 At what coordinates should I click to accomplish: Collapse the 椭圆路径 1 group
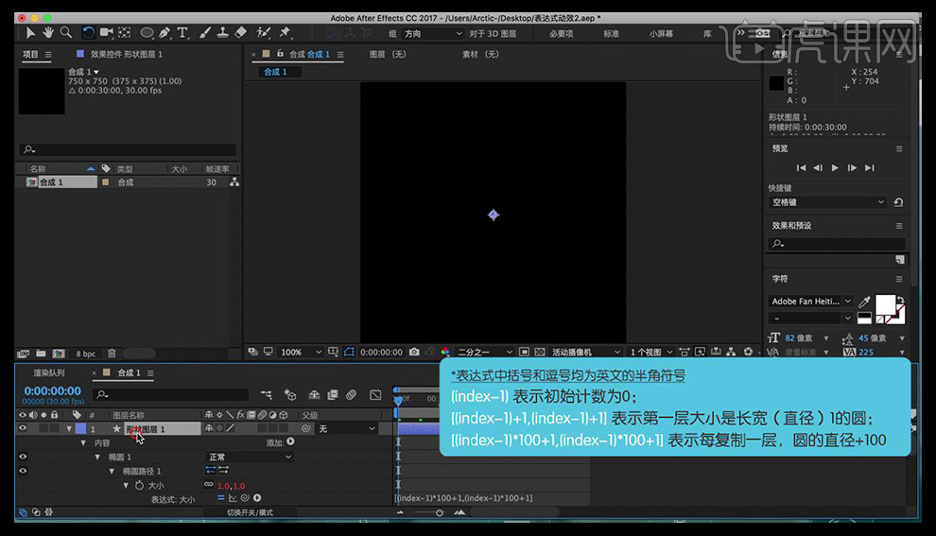coord(112,472)
